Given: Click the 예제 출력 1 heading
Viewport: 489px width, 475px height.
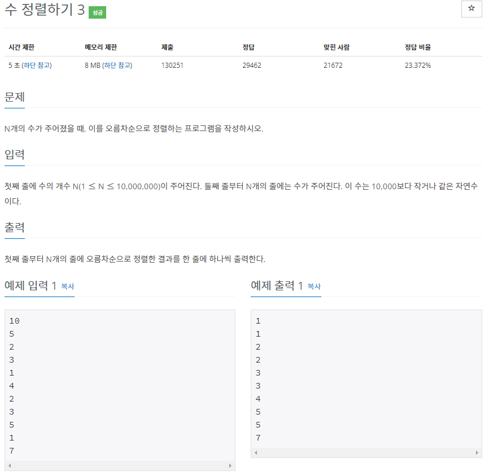Looking at the screenshot, I should pos(277,285).
